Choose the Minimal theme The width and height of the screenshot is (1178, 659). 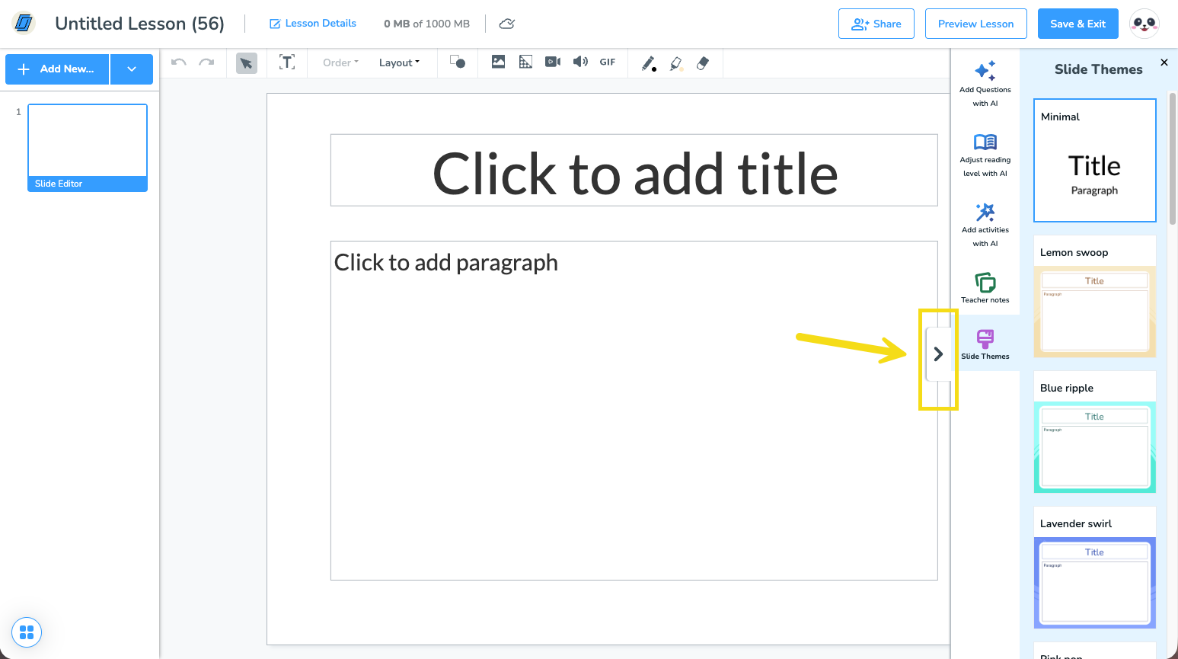coord(1095,161)
